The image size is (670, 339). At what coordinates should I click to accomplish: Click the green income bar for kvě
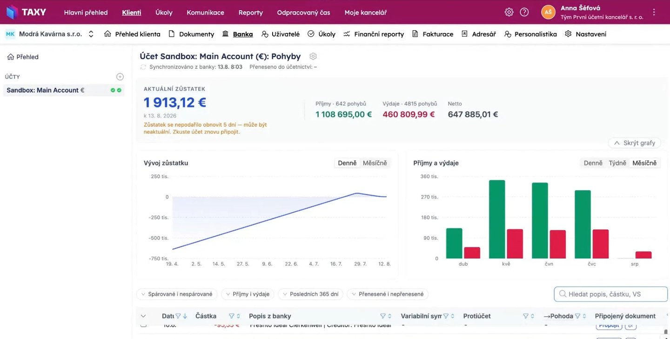(x=497, y=219)
